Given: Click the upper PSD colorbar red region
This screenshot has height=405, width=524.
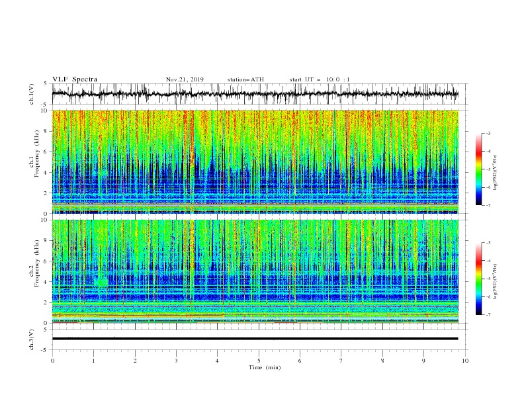Looking at the screenshot, I should coord(479,152).
